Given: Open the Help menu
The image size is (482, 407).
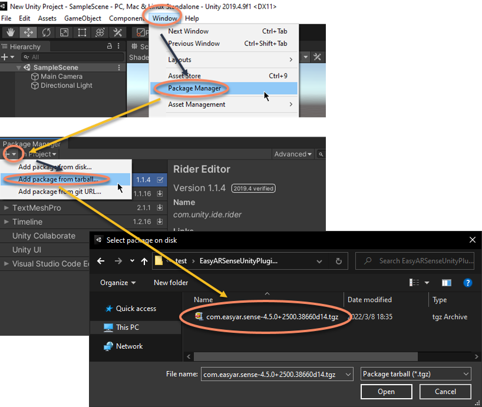Looking at the screenshot, I should coord(192,18).
